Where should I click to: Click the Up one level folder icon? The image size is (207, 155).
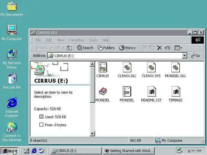pos(69,48)
